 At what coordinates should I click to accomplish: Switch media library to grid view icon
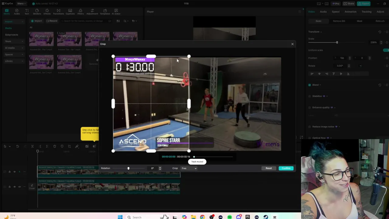click(x=118, y=21)
